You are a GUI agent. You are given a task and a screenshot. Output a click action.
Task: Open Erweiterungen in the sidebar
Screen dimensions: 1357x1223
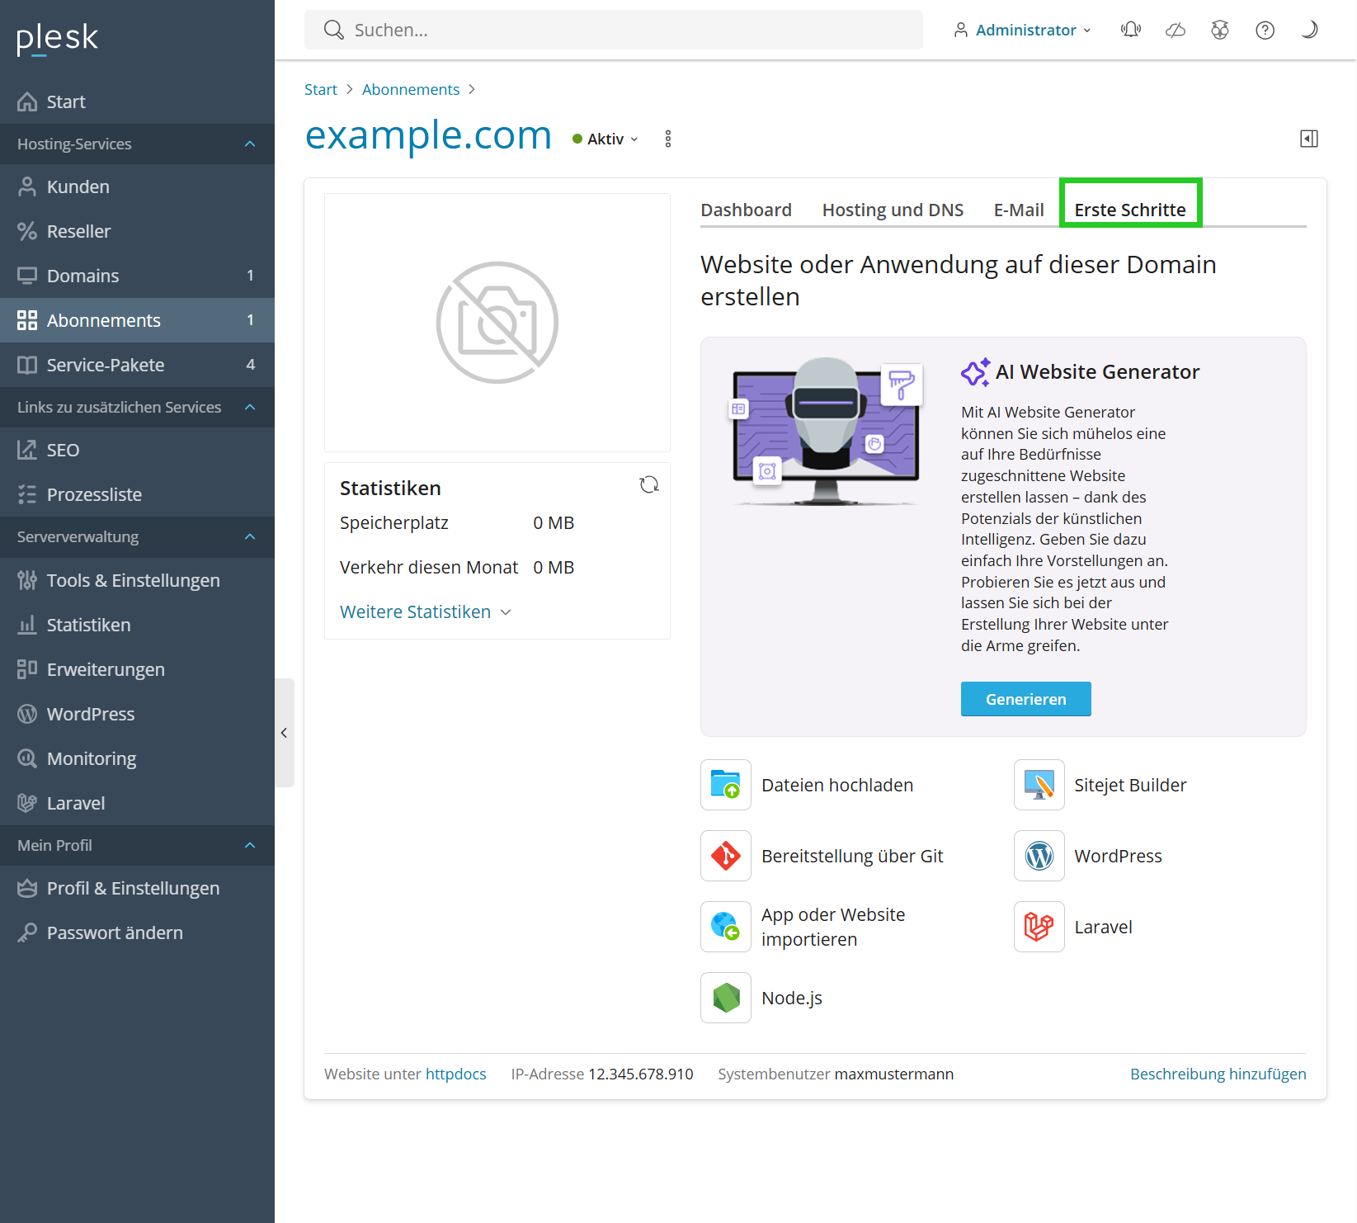point(137,669)
